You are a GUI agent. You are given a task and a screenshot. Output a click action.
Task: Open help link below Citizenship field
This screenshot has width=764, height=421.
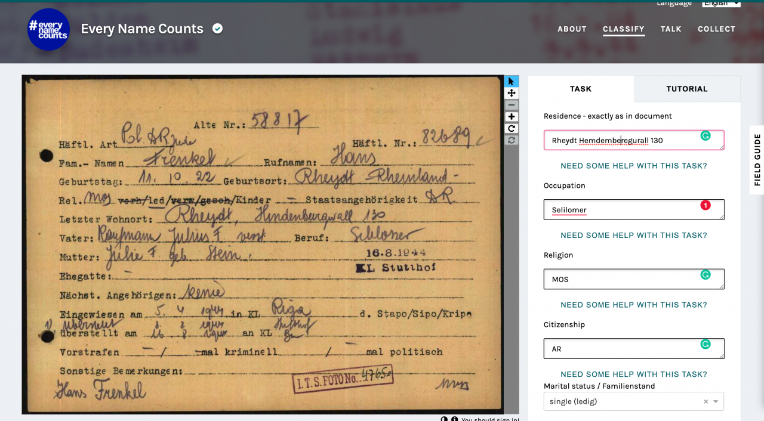tap(634, 374)
